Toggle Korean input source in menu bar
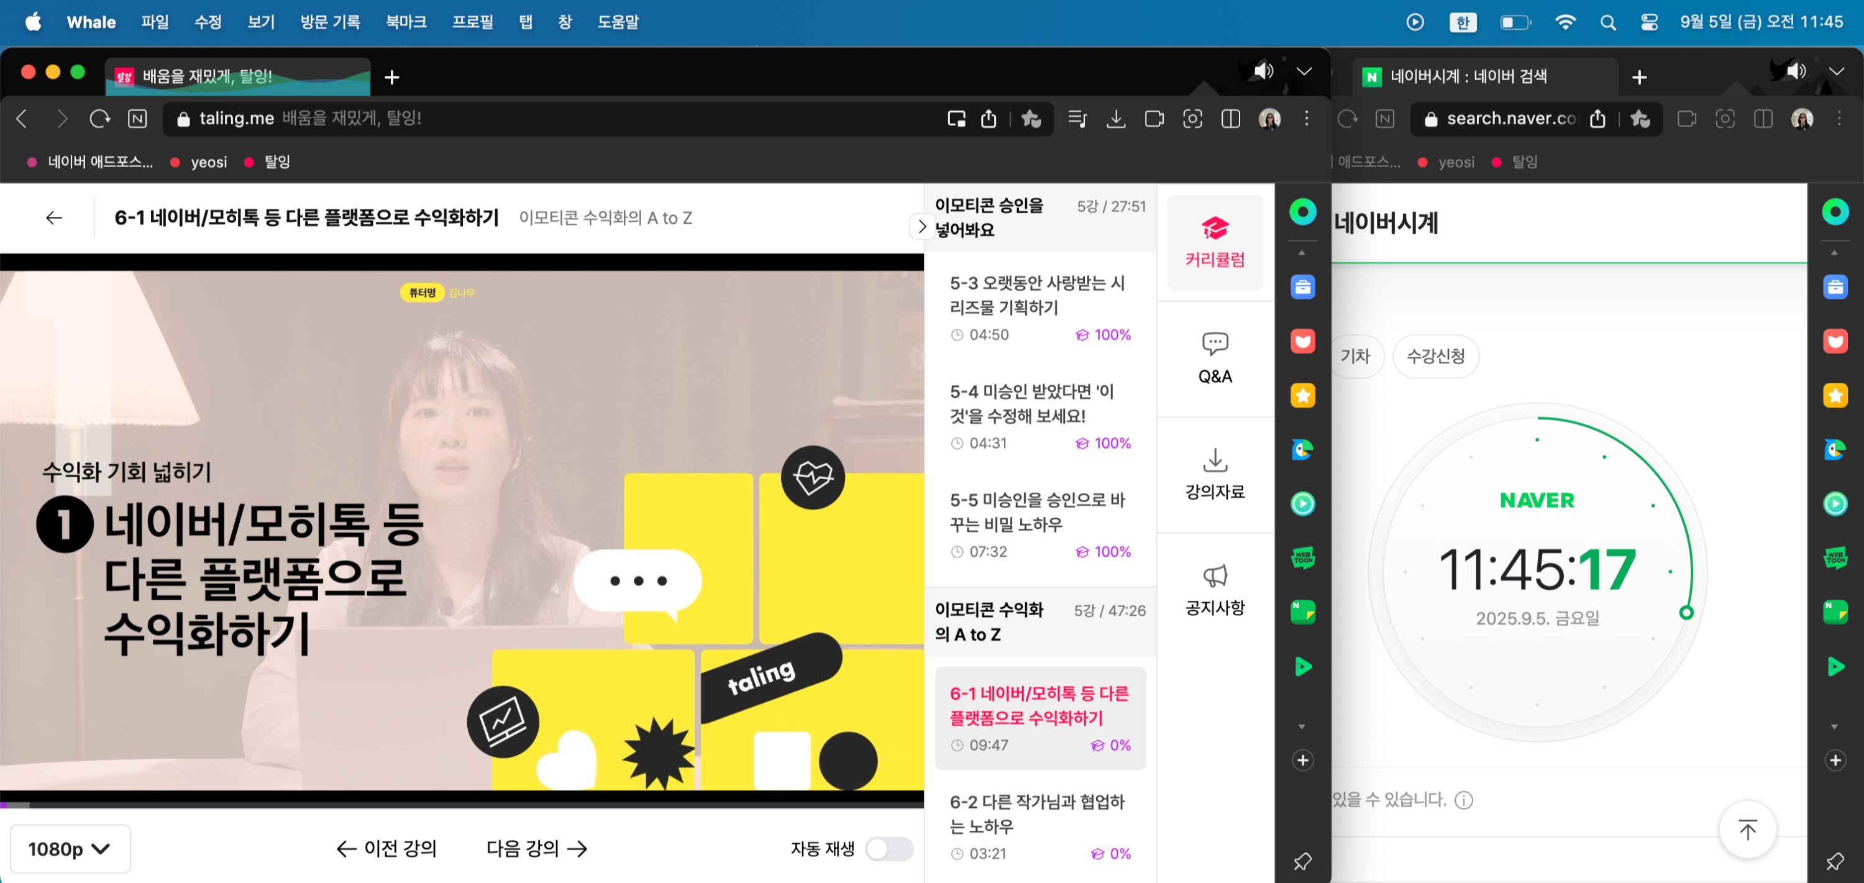Viewport: 1864px width, 883px height. (1463, 22)
